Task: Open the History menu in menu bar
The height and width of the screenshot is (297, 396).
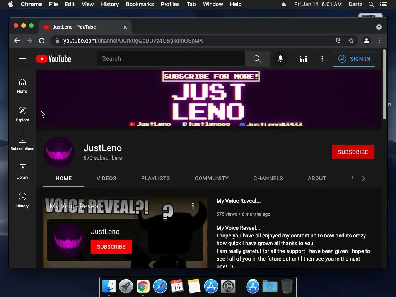Action: [x=110, y=4]
